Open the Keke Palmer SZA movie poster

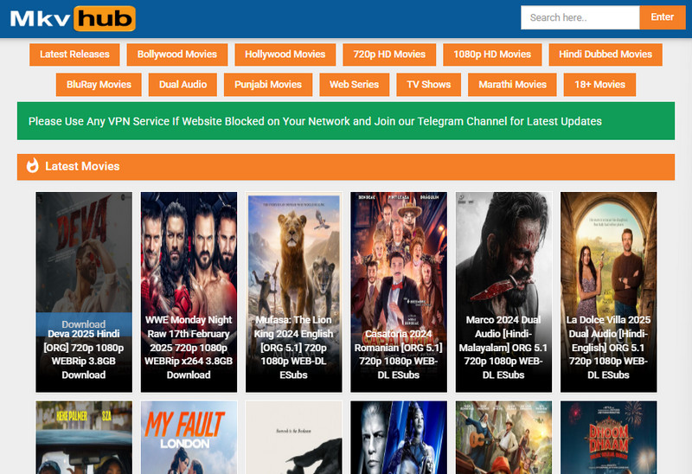click(x=84, y=438)
